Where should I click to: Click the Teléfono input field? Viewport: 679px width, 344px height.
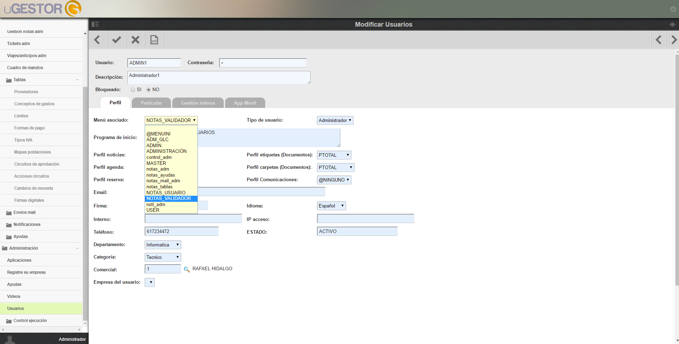pyautogui.click(x=182, y=231)
